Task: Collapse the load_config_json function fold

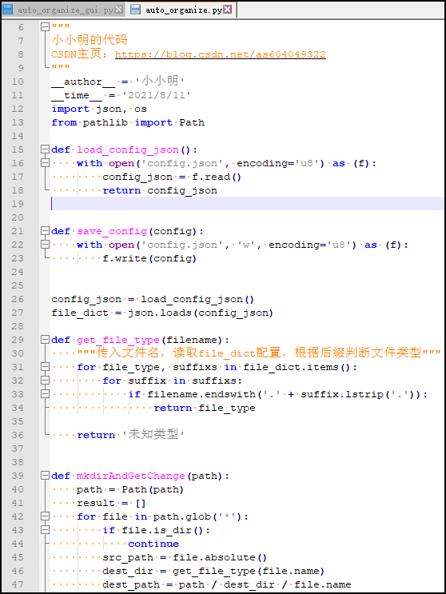Action: pyautogui.click(x=45, y=149)
